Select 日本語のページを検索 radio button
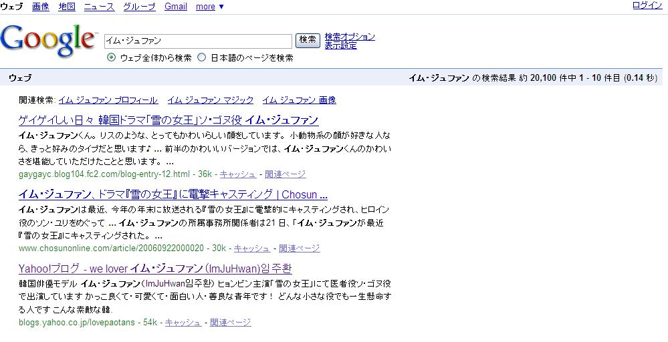 click(x=201, y=57)
